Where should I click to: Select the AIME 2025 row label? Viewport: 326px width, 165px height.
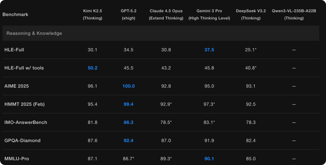(x=16, y=86)
